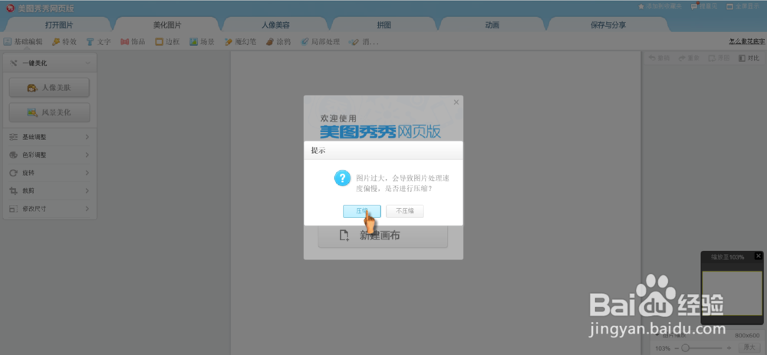Viewport: 767px width, 355px height.
Task: Click the 原大 original size button
Action: pos(749,347)
